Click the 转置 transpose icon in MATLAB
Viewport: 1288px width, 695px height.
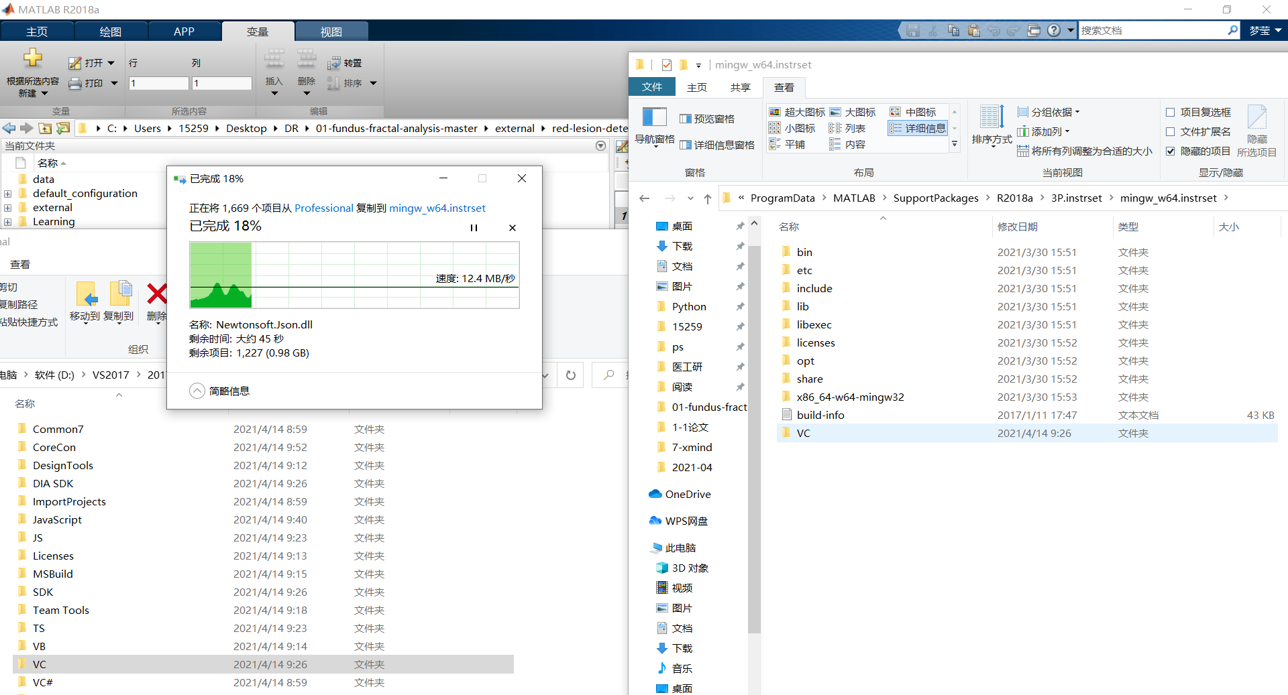(x=333, y=63)
